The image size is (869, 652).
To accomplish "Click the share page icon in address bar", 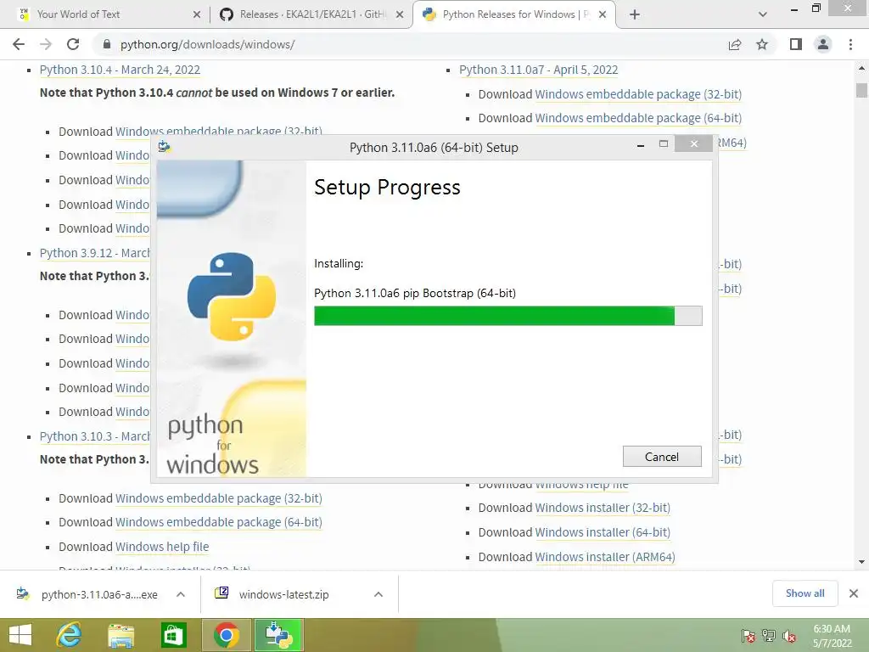I will pyautogui.click(x=735, y=44).
